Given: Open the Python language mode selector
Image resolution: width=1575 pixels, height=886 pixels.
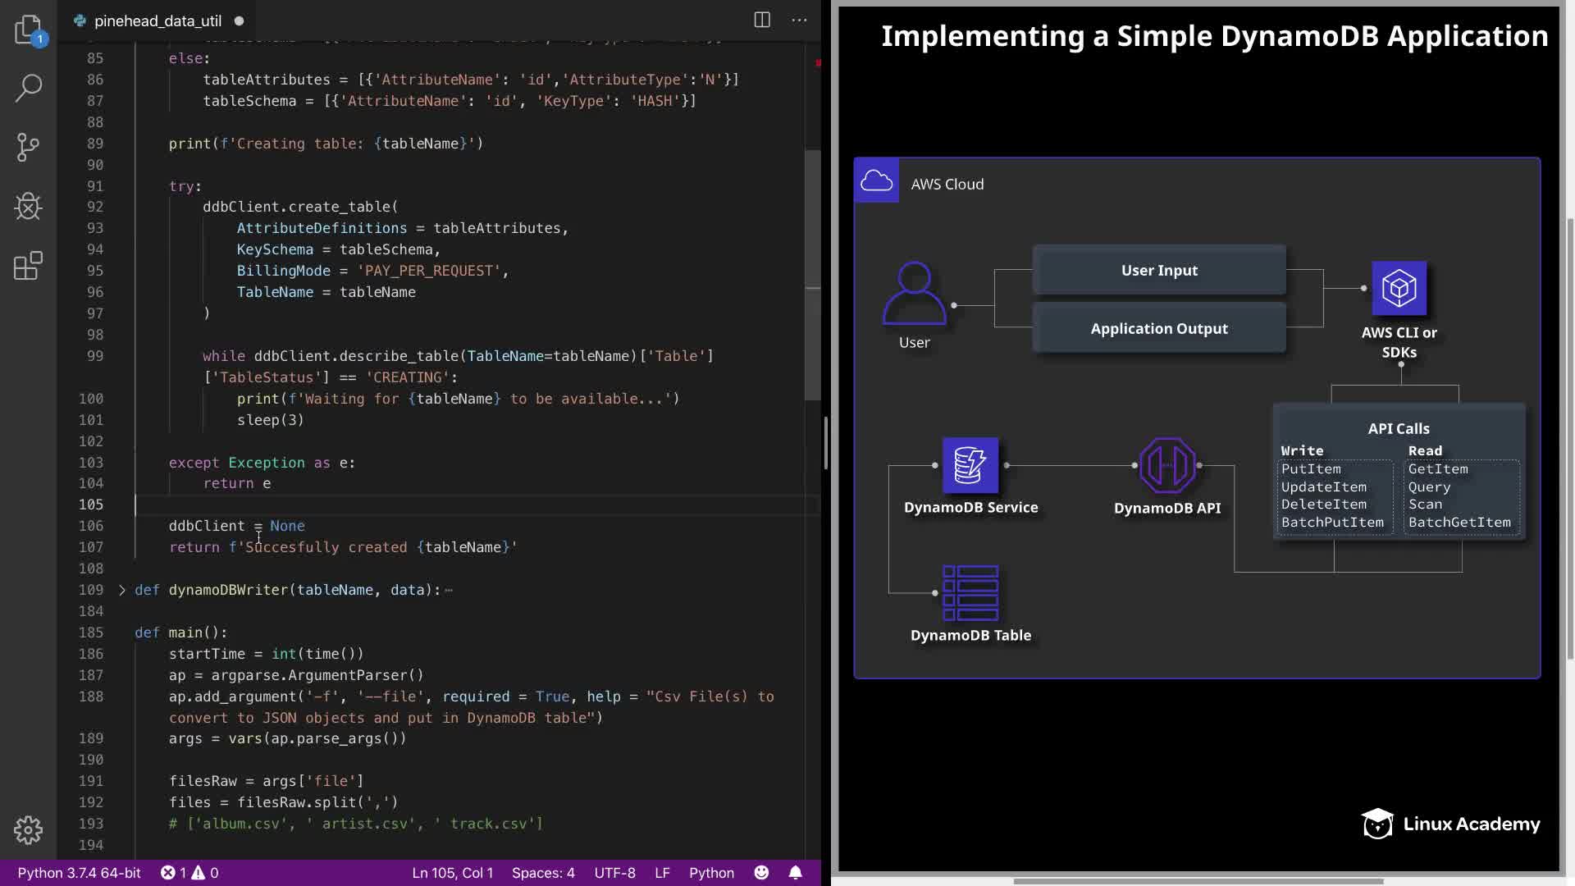Looking at the screenshot, I should pyautogui.click(x=711, y=873).
